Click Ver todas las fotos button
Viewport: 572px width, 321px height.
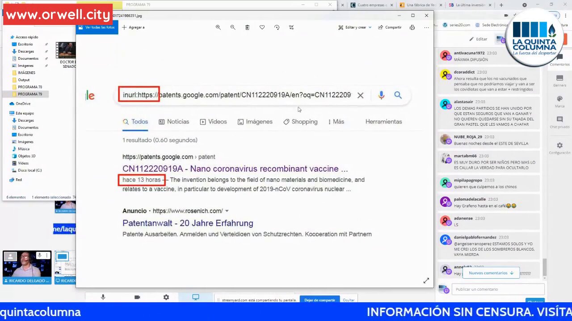(x=97, y=27)
